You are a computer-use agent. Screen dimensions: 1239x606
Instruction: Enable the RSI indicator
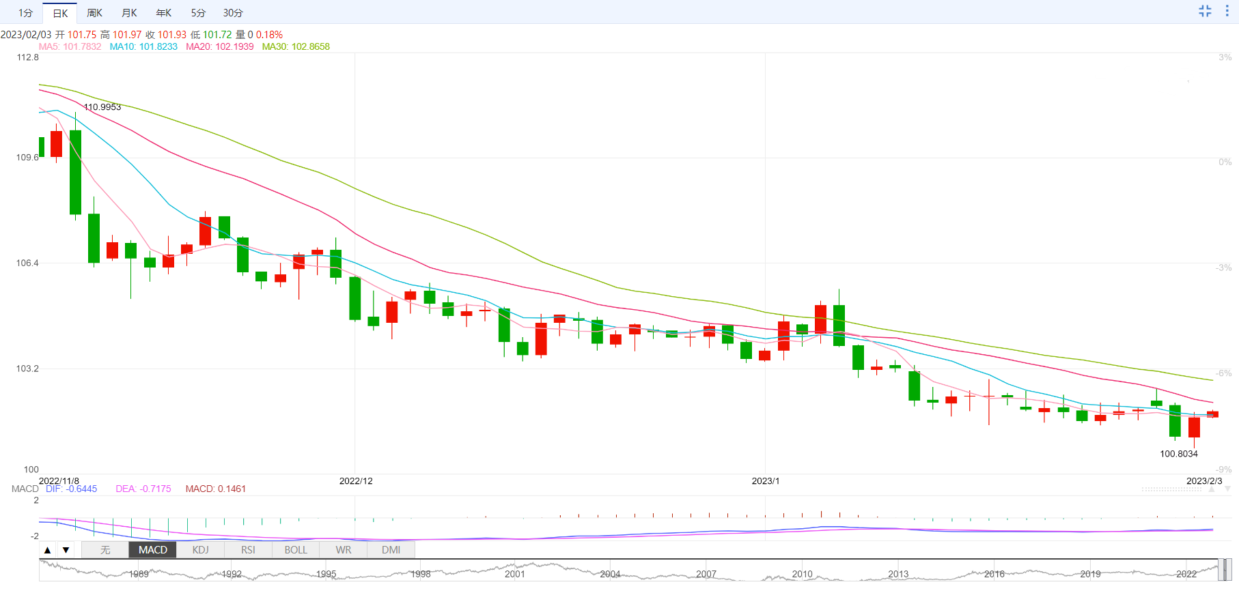tap(248, 550)
